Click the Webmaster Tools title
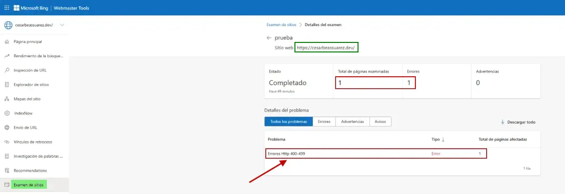The image size is (565, 194). pyautogui.click(x=71, y=8)
